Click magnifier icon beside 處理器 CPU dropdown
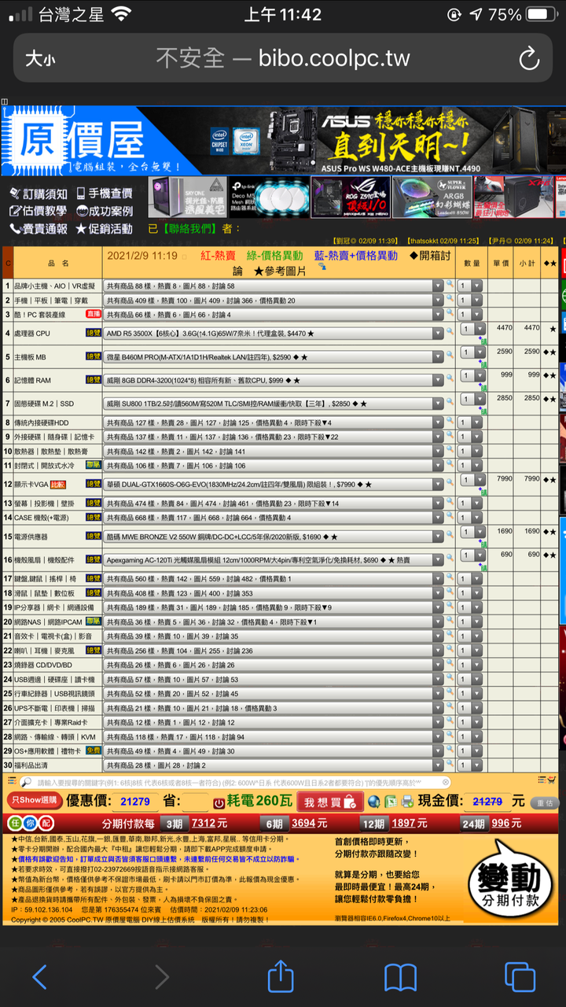Viewport: 566px width, 1007px height. (x=450, y=330)
